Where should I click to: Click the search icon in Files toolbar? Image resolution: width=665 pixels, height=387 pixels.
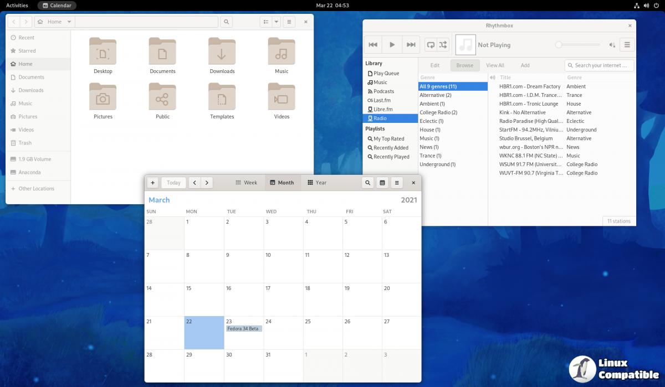pyautogui.click(x=226, y=22)
